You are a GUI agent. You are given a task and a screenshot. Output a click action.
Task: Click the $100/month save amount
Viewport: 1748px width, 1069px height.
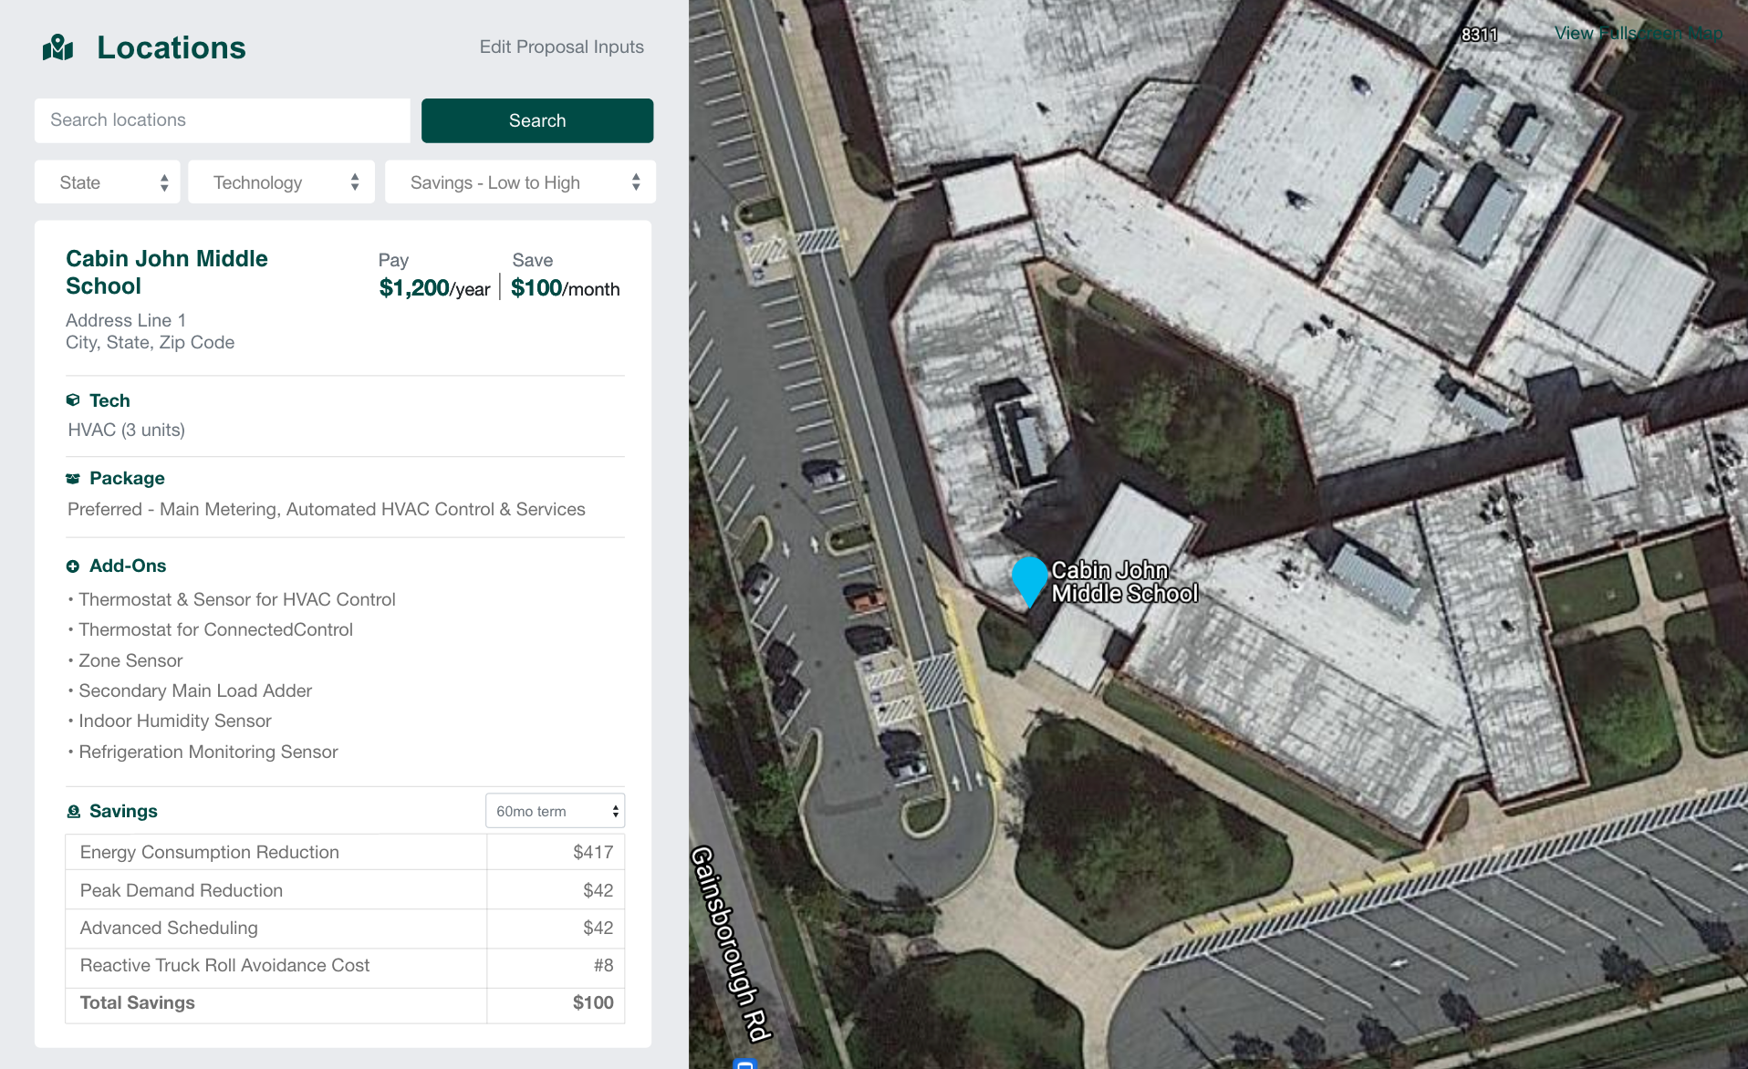(566, 288)
